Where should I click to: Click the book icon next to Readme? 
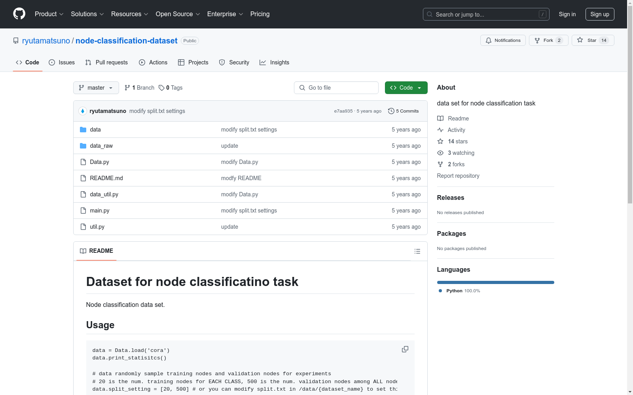440,118
